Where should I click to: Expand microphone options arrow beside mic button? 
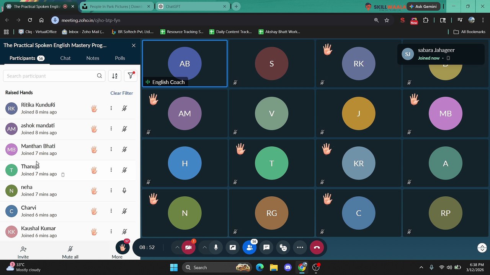coord(204,247)
